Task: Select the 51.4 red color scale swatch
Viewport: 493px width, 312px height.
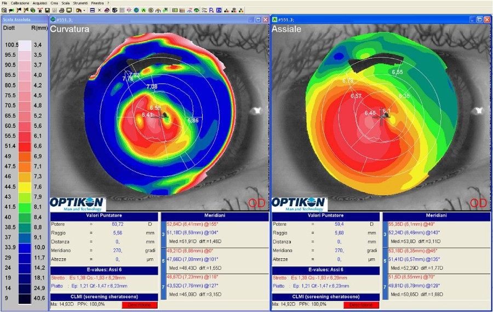Action: pos(25,146)
